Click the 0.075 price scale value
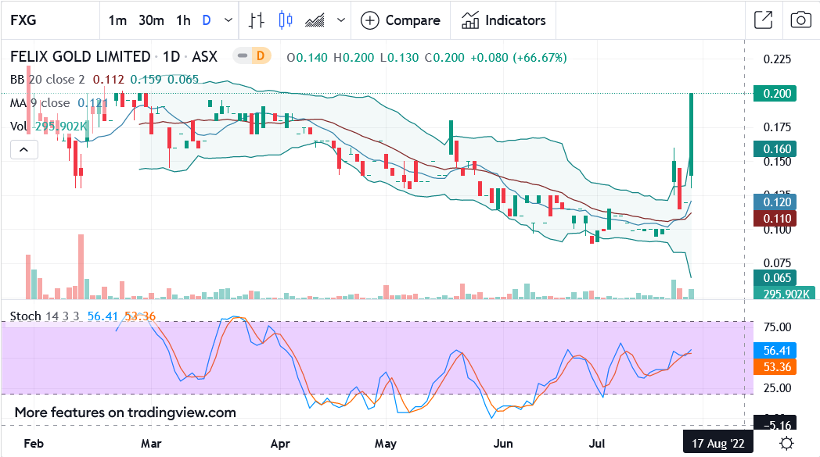Screen dimensions: 820x457 coord(777,262)
